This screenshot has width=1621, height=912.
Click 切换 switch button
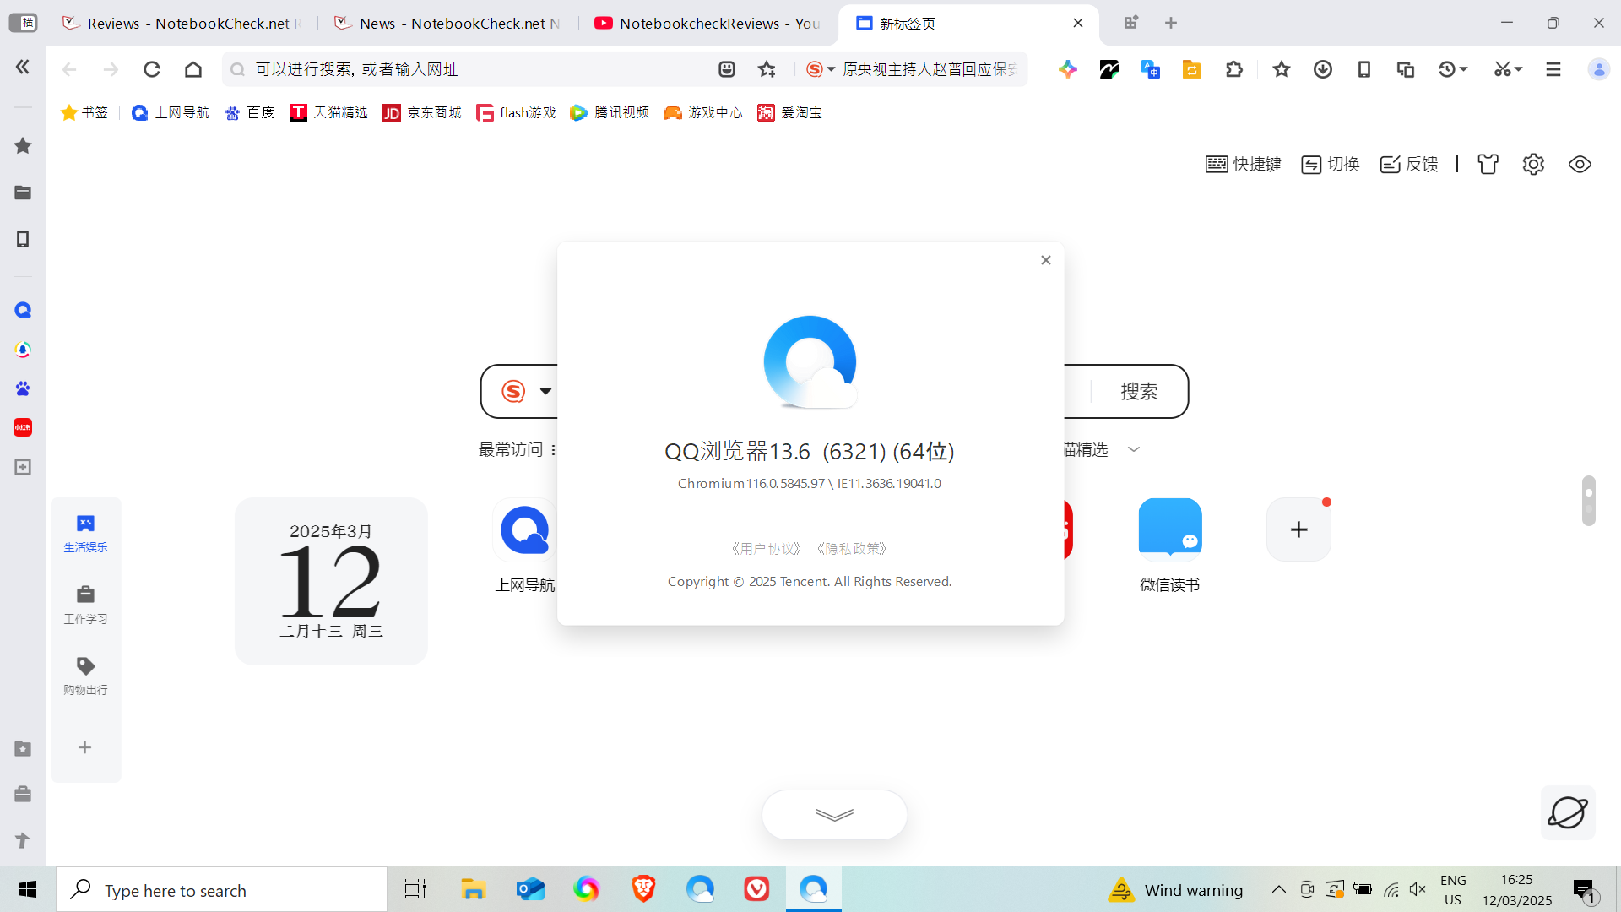1331,164
